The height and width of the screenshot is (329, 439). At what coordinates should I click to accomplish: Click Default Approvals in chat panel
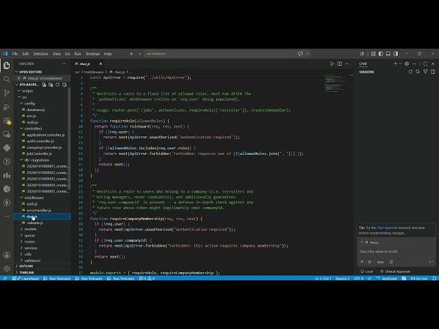tap(395, 271)
